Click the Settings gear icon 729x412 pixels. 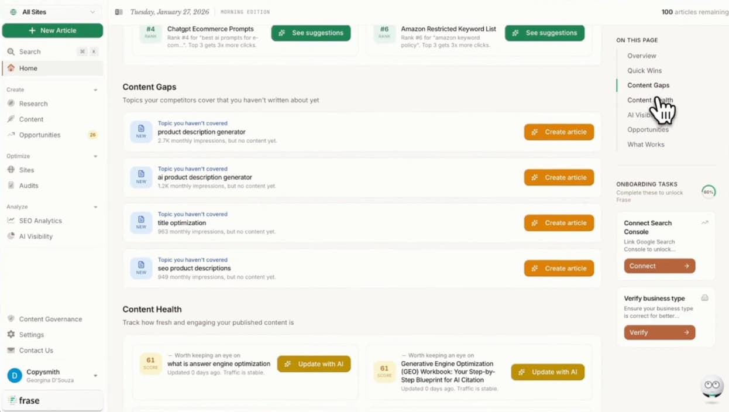11,335
